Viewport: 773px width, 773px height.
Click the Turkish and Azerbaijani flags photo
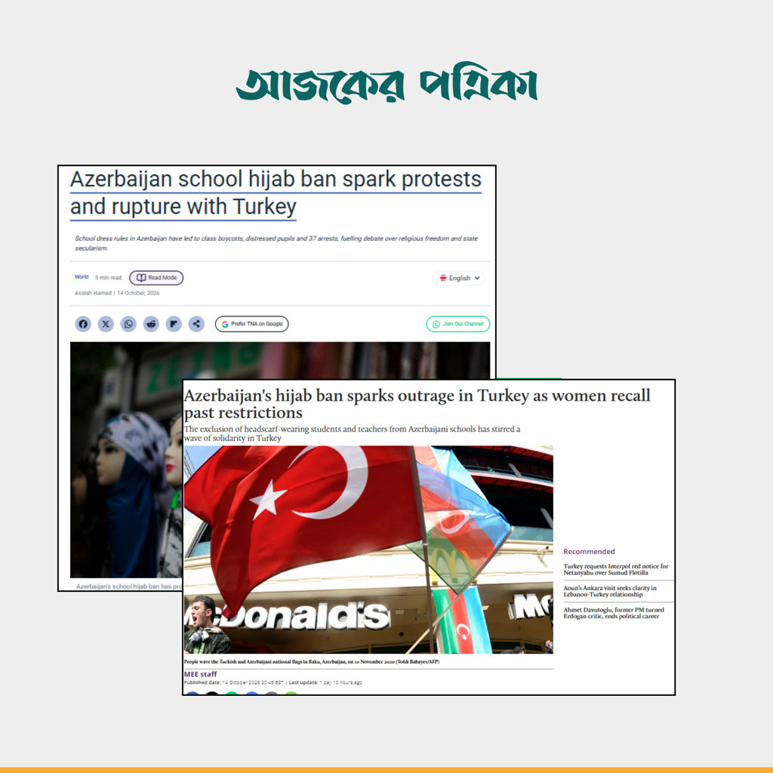[x=368, y=550]
